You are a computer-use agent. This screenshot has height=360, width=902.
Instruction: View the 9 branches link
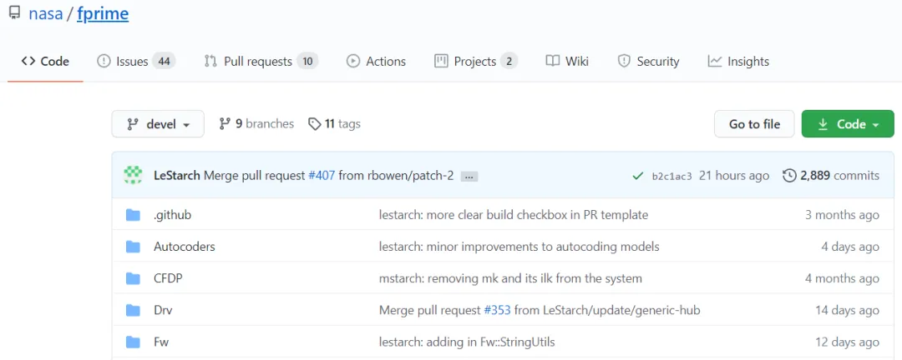tap(256, 123)
